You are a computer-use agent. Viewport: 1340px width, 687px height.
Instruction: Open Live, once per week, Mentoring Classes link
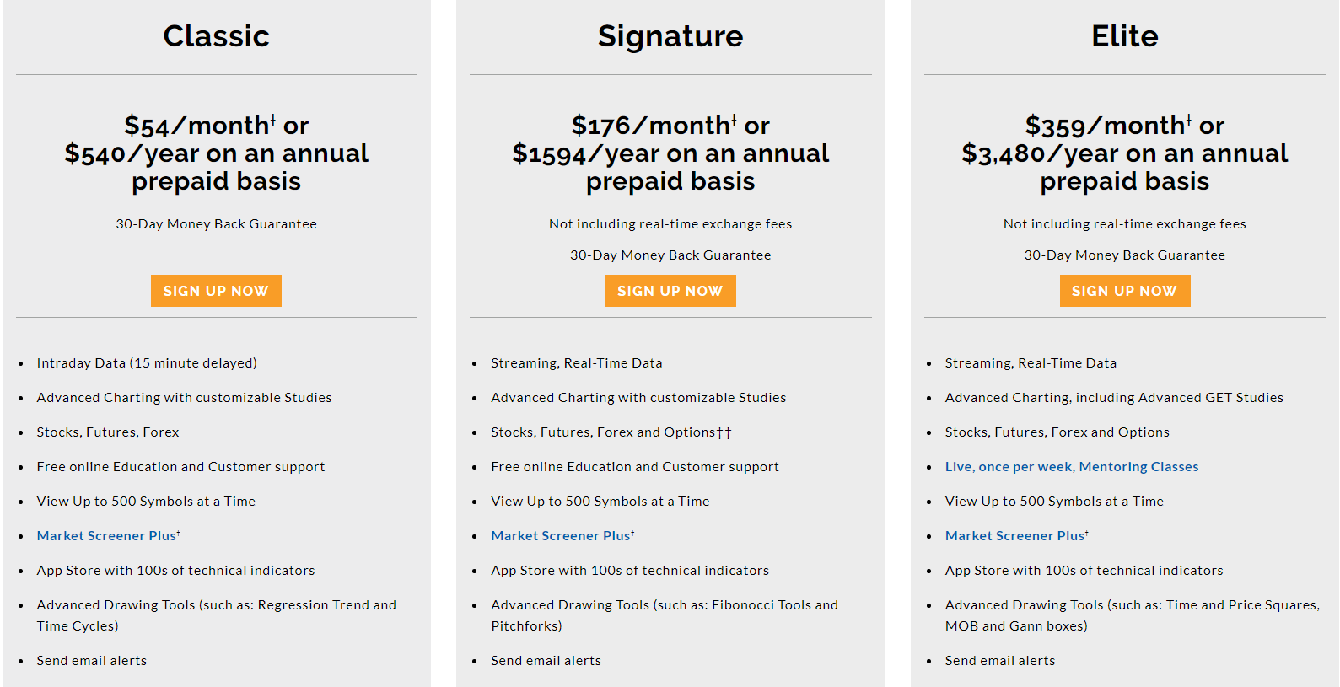coord(1072,466)
